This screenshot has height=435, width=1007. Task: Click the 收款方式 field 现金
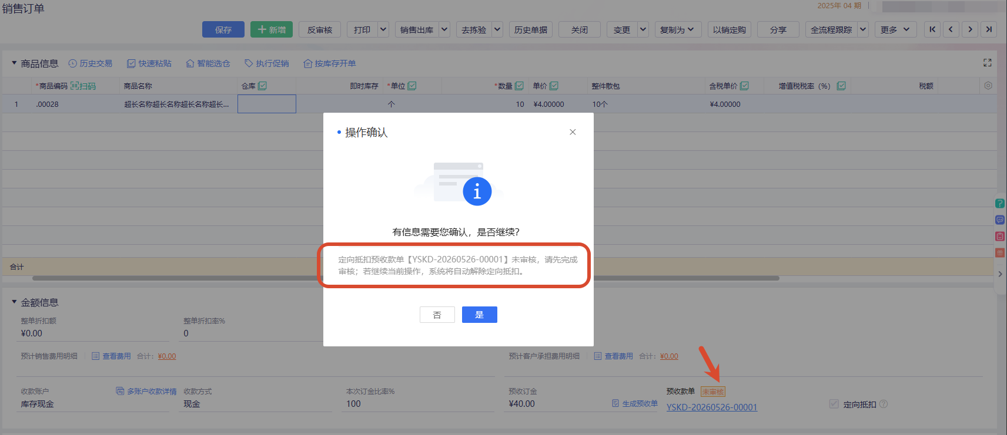point(257,404)
